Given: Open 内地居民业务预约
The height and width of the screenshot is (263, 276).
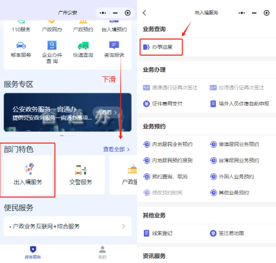Looking at the screenshot, I should coord(168,144).
